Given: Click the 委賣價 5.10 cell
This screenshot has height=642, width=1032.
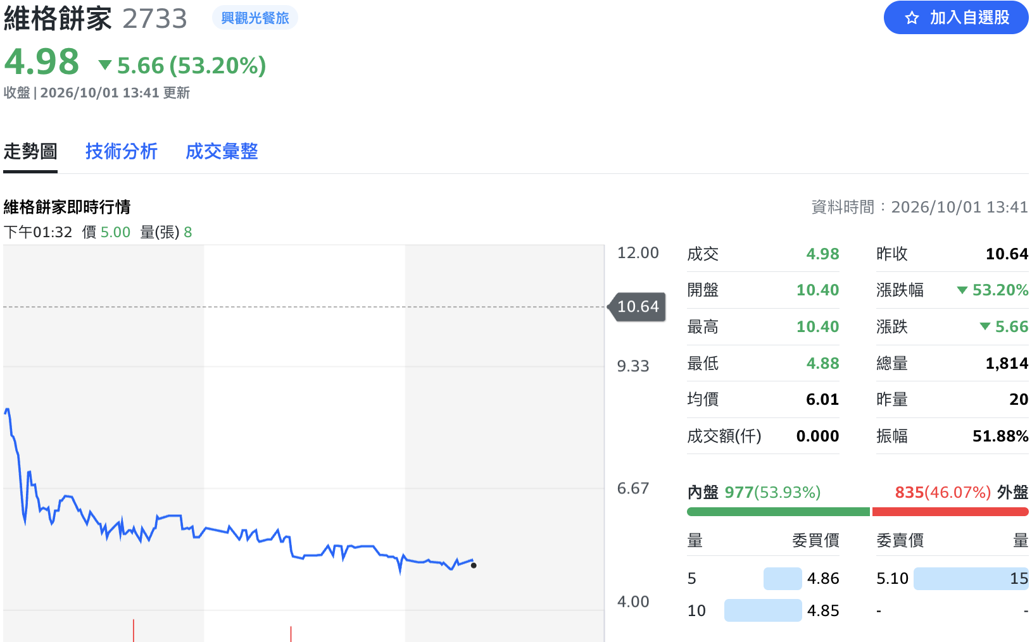Looking at the screenshot, I should (x=892, y=579).
